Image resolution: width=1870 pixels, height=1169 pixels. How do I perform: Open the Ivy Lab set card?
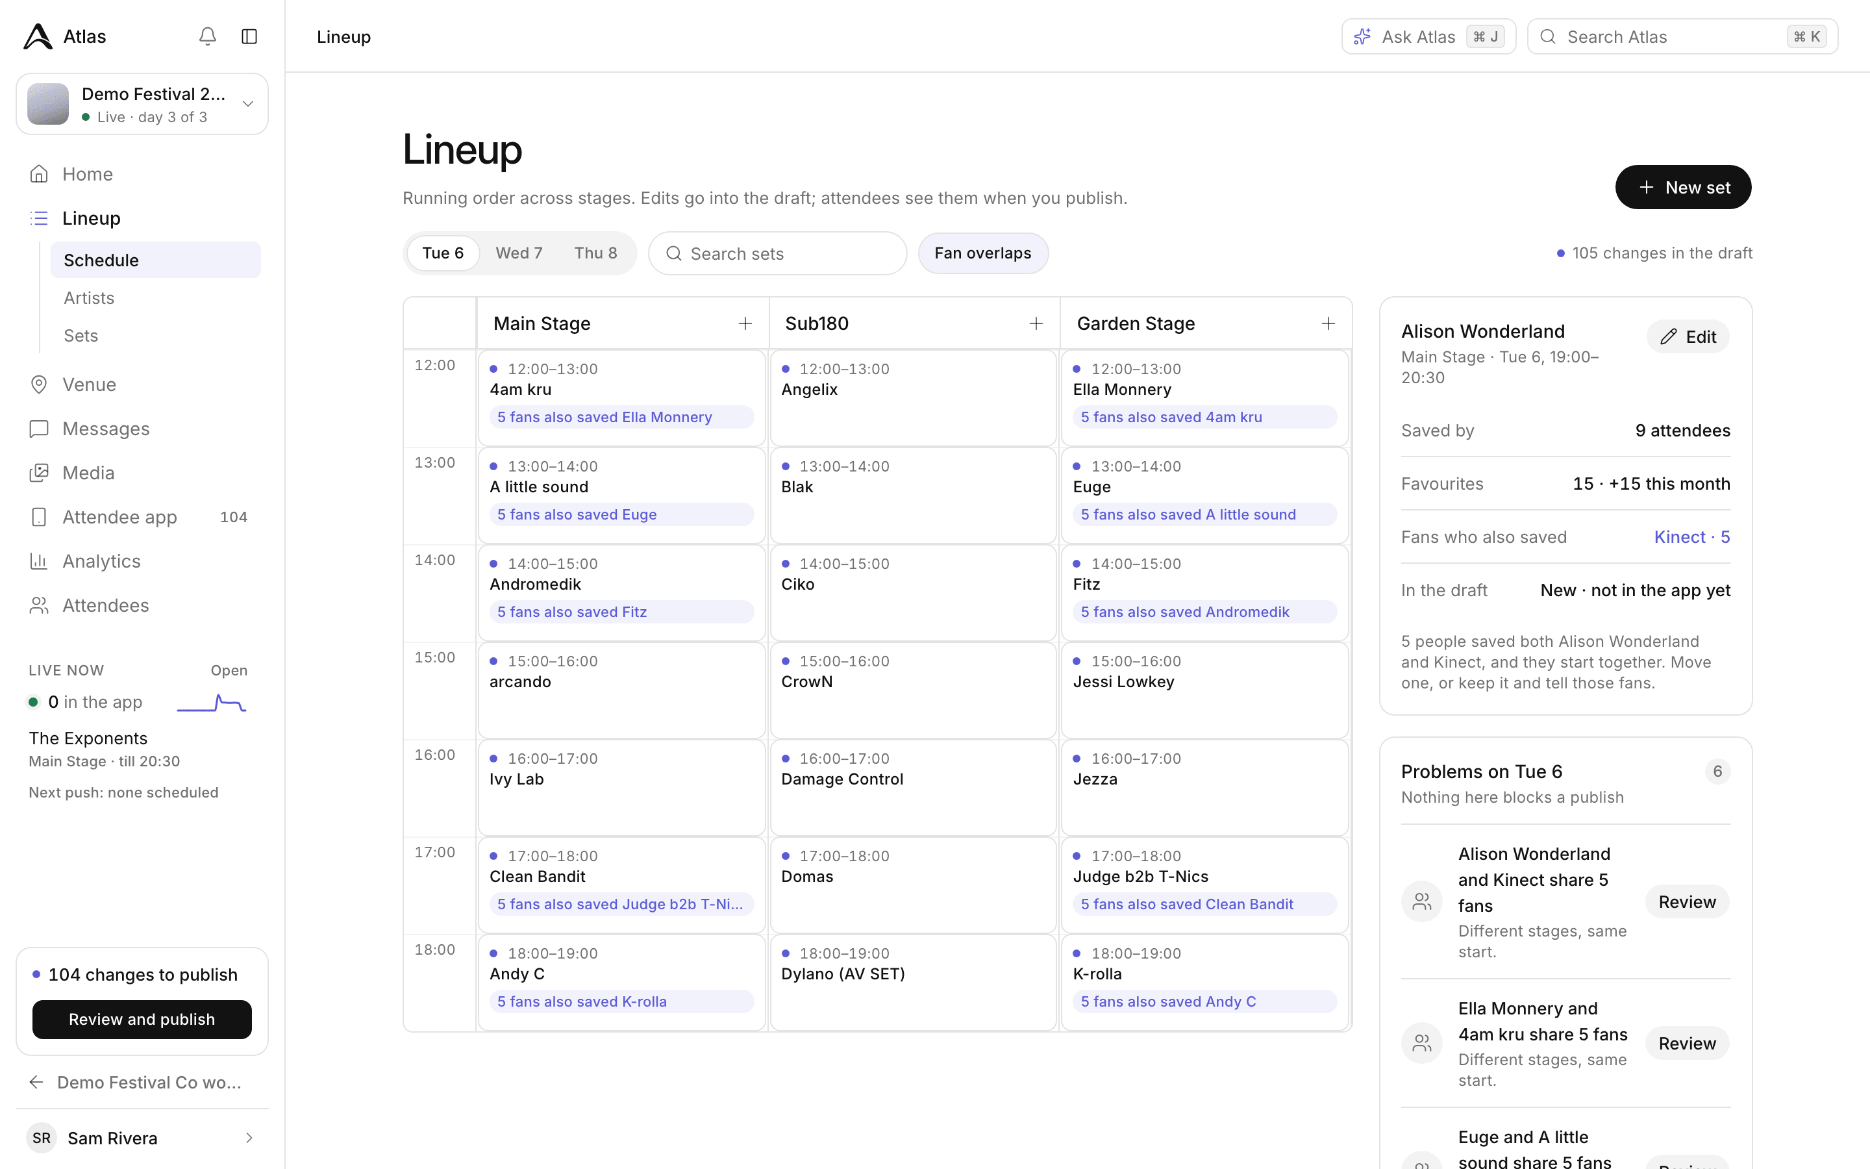click(621, 787)
